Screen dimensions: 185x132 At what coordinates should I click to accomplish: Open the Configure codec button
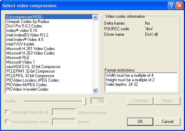140,101
